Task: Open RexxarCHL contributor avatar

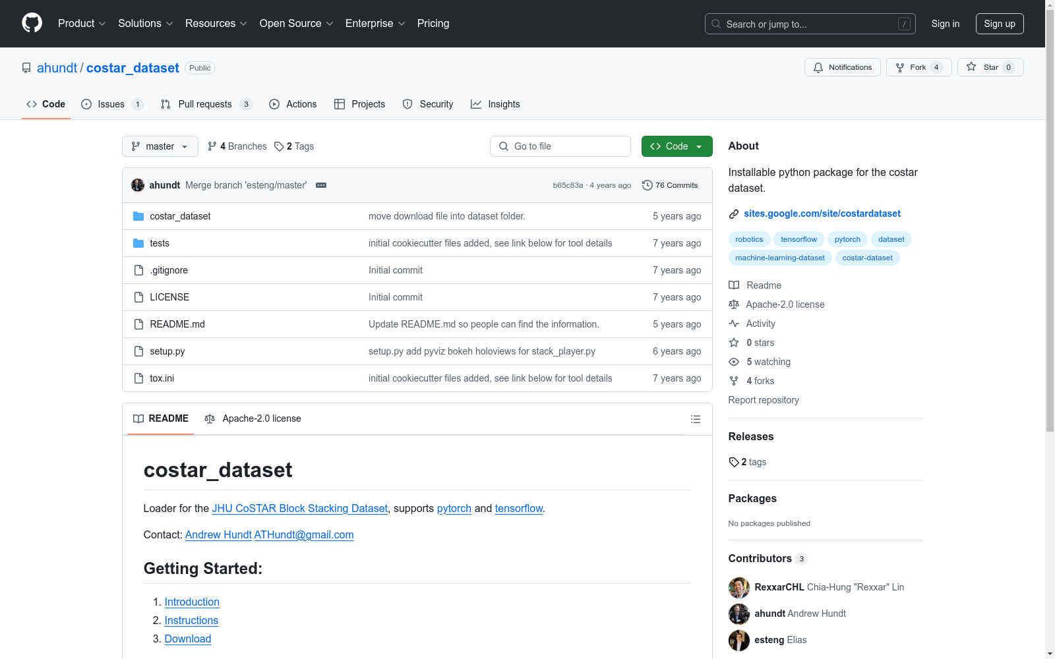Action: pos(739,587)
